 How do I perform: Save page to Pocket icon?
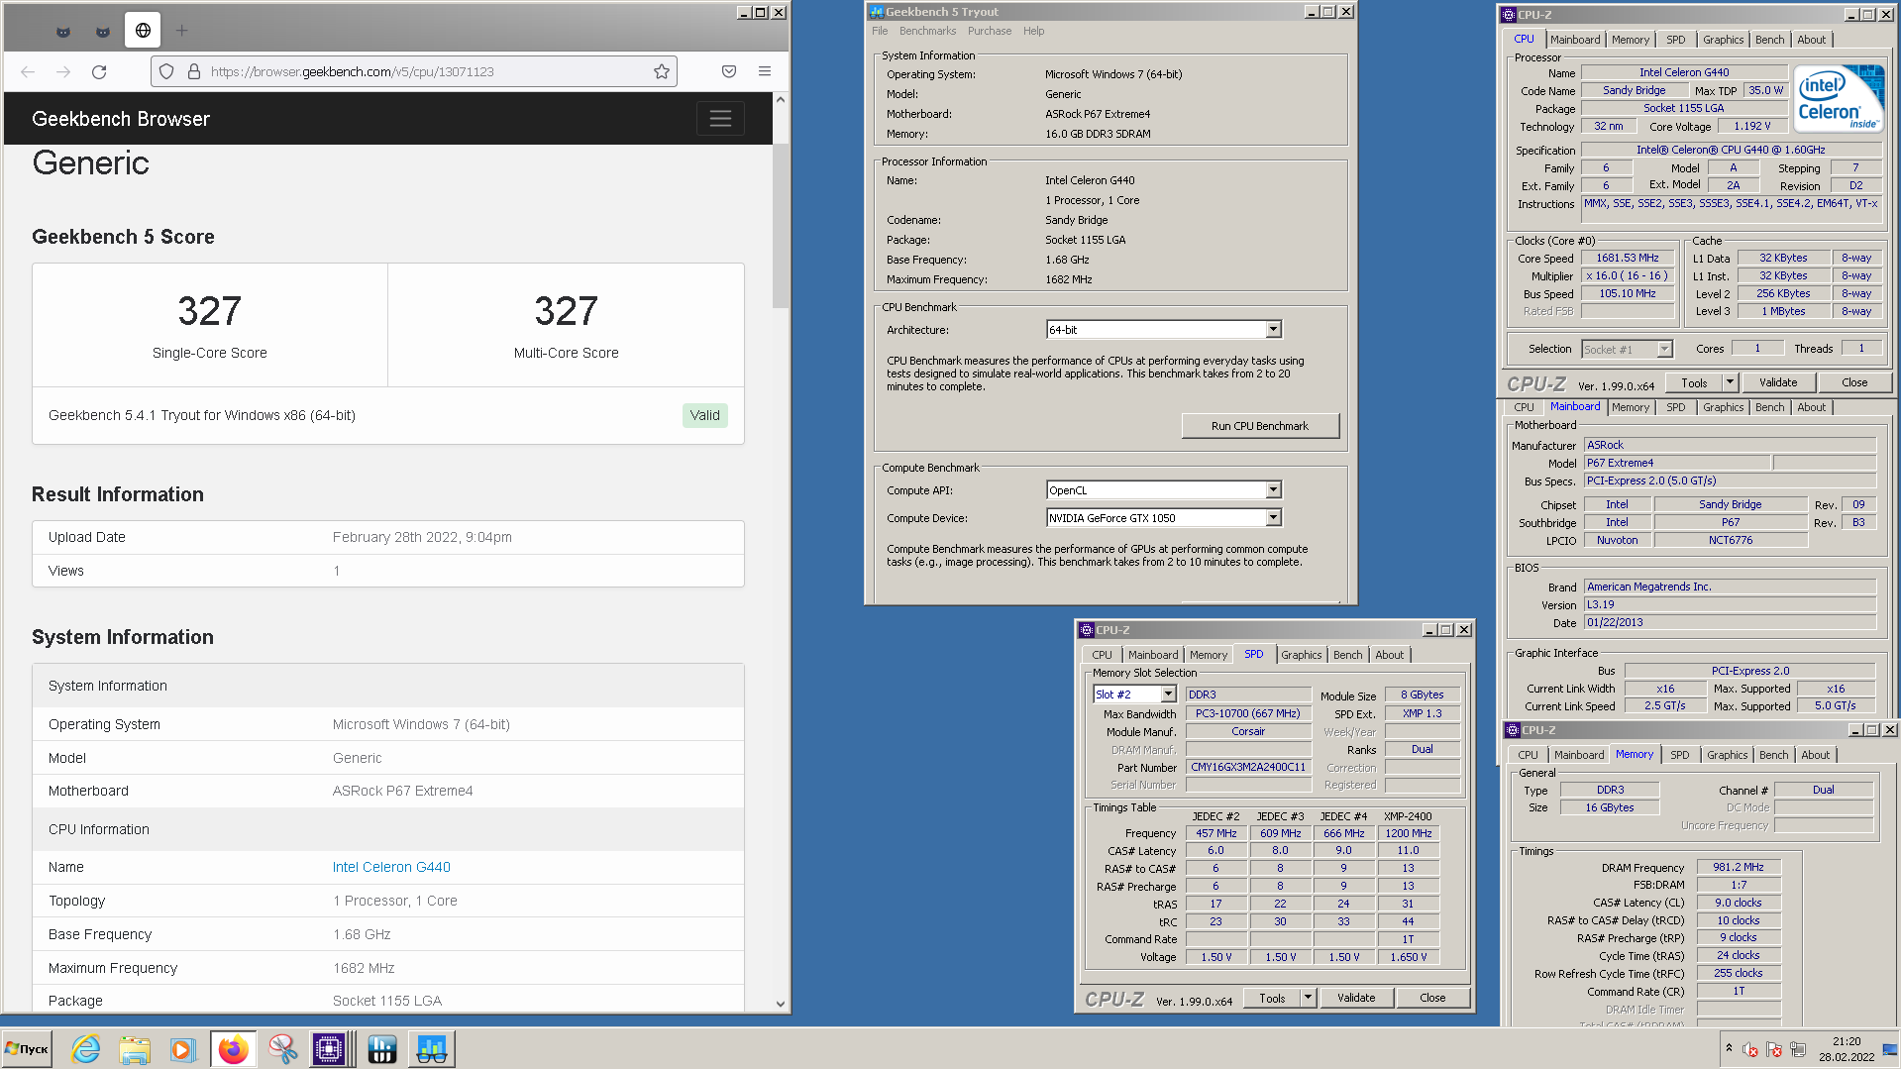point(729,71)
